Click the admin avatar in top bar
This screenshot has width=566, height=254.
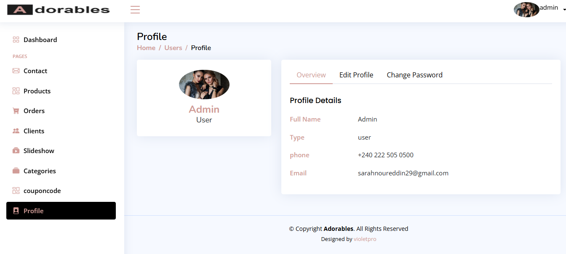(x=526, y=10)
